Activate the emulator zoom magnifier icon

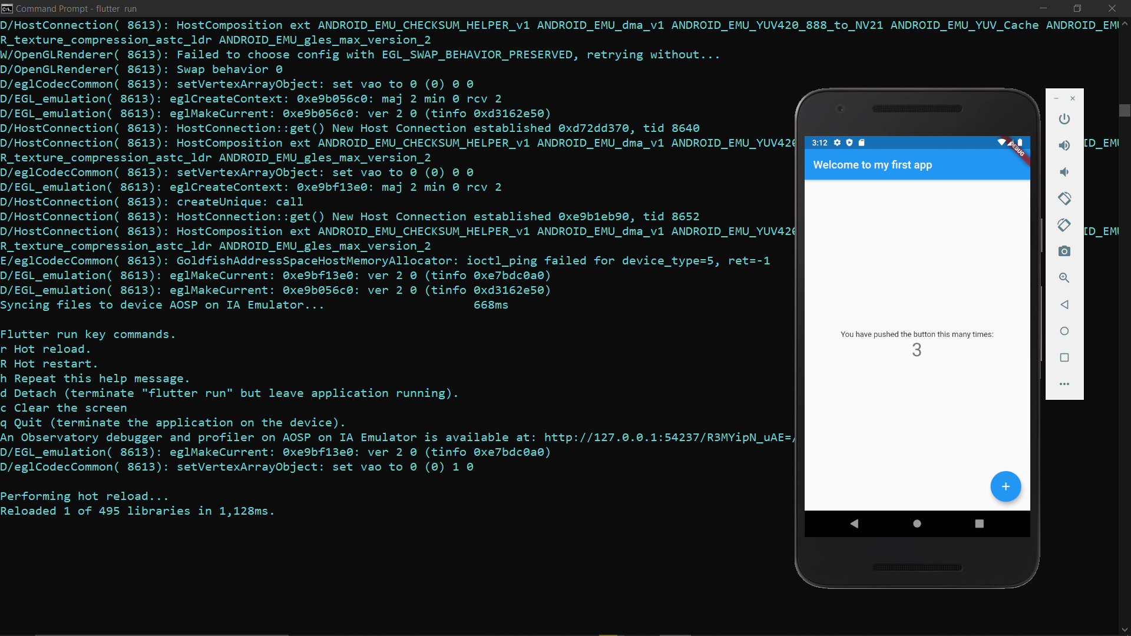click(1064, 278)
